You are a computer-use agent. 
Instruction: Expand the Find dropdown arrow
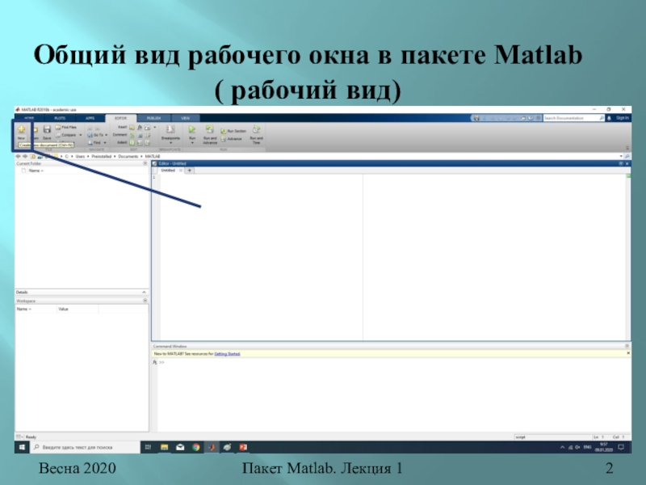(105, 143)
